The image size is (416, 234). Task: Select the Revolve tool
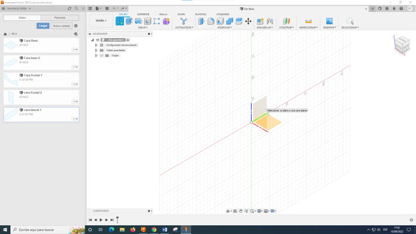[138, 21]
